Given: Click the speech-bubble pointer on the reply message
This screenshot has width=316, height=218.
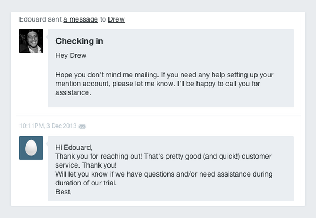Looking at the screenshot, I should [x=47, y=144].
